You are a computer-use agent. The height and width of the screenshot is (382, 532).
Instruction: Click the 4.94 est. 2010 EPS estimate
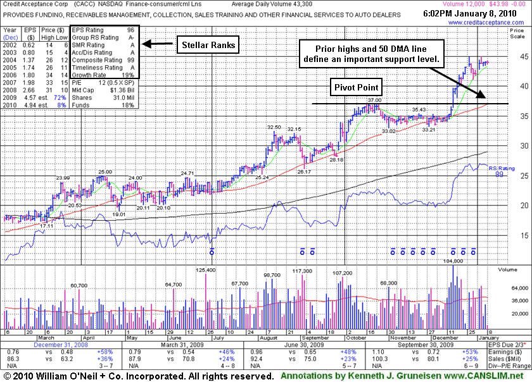coord(35,105)
